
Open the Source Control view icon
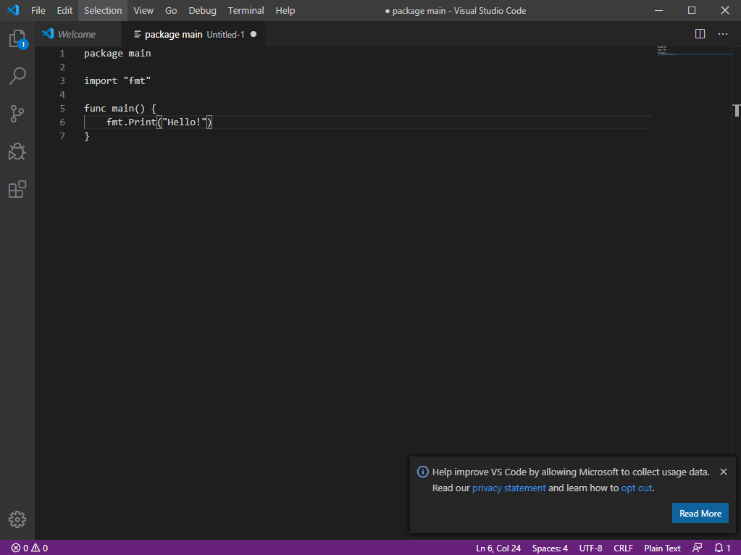coord(17,114)
